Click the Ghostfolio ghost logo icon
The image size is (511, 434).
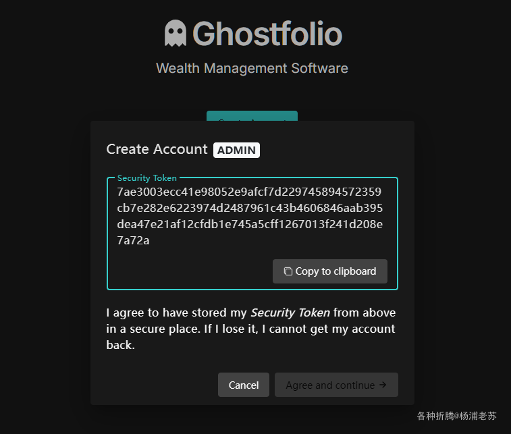point(176,33)
